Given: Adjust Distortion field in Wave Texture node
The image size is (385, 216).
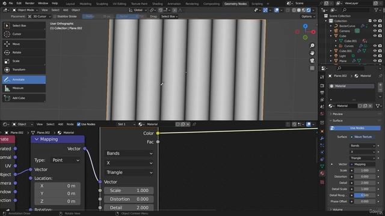Looking at the screenshot, I should point(129,199).
